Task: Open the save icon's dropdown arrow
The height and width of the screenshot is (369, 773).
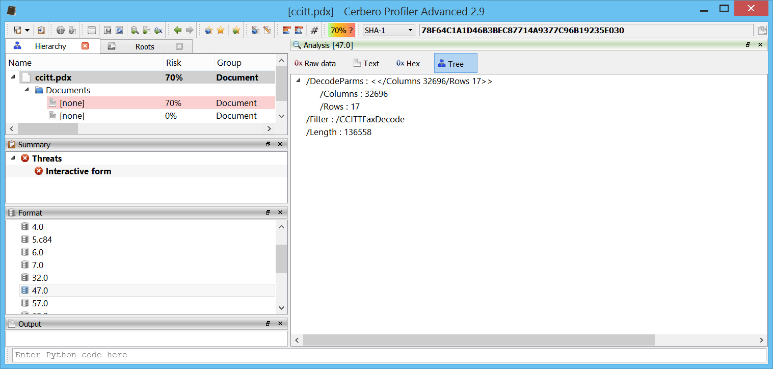Action: 27,30
